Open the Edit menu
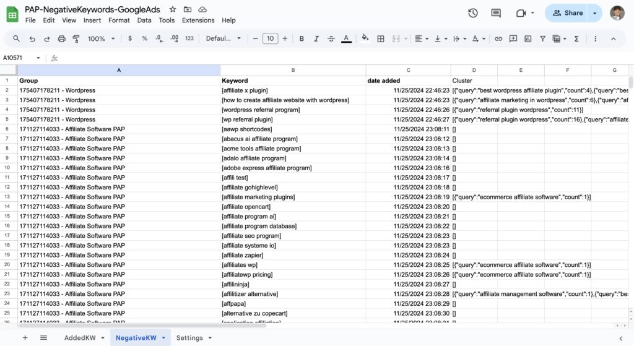 click(48, 20)
